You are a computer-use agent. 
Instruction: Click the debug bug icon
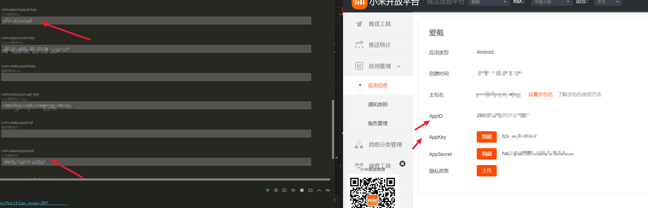276,190
